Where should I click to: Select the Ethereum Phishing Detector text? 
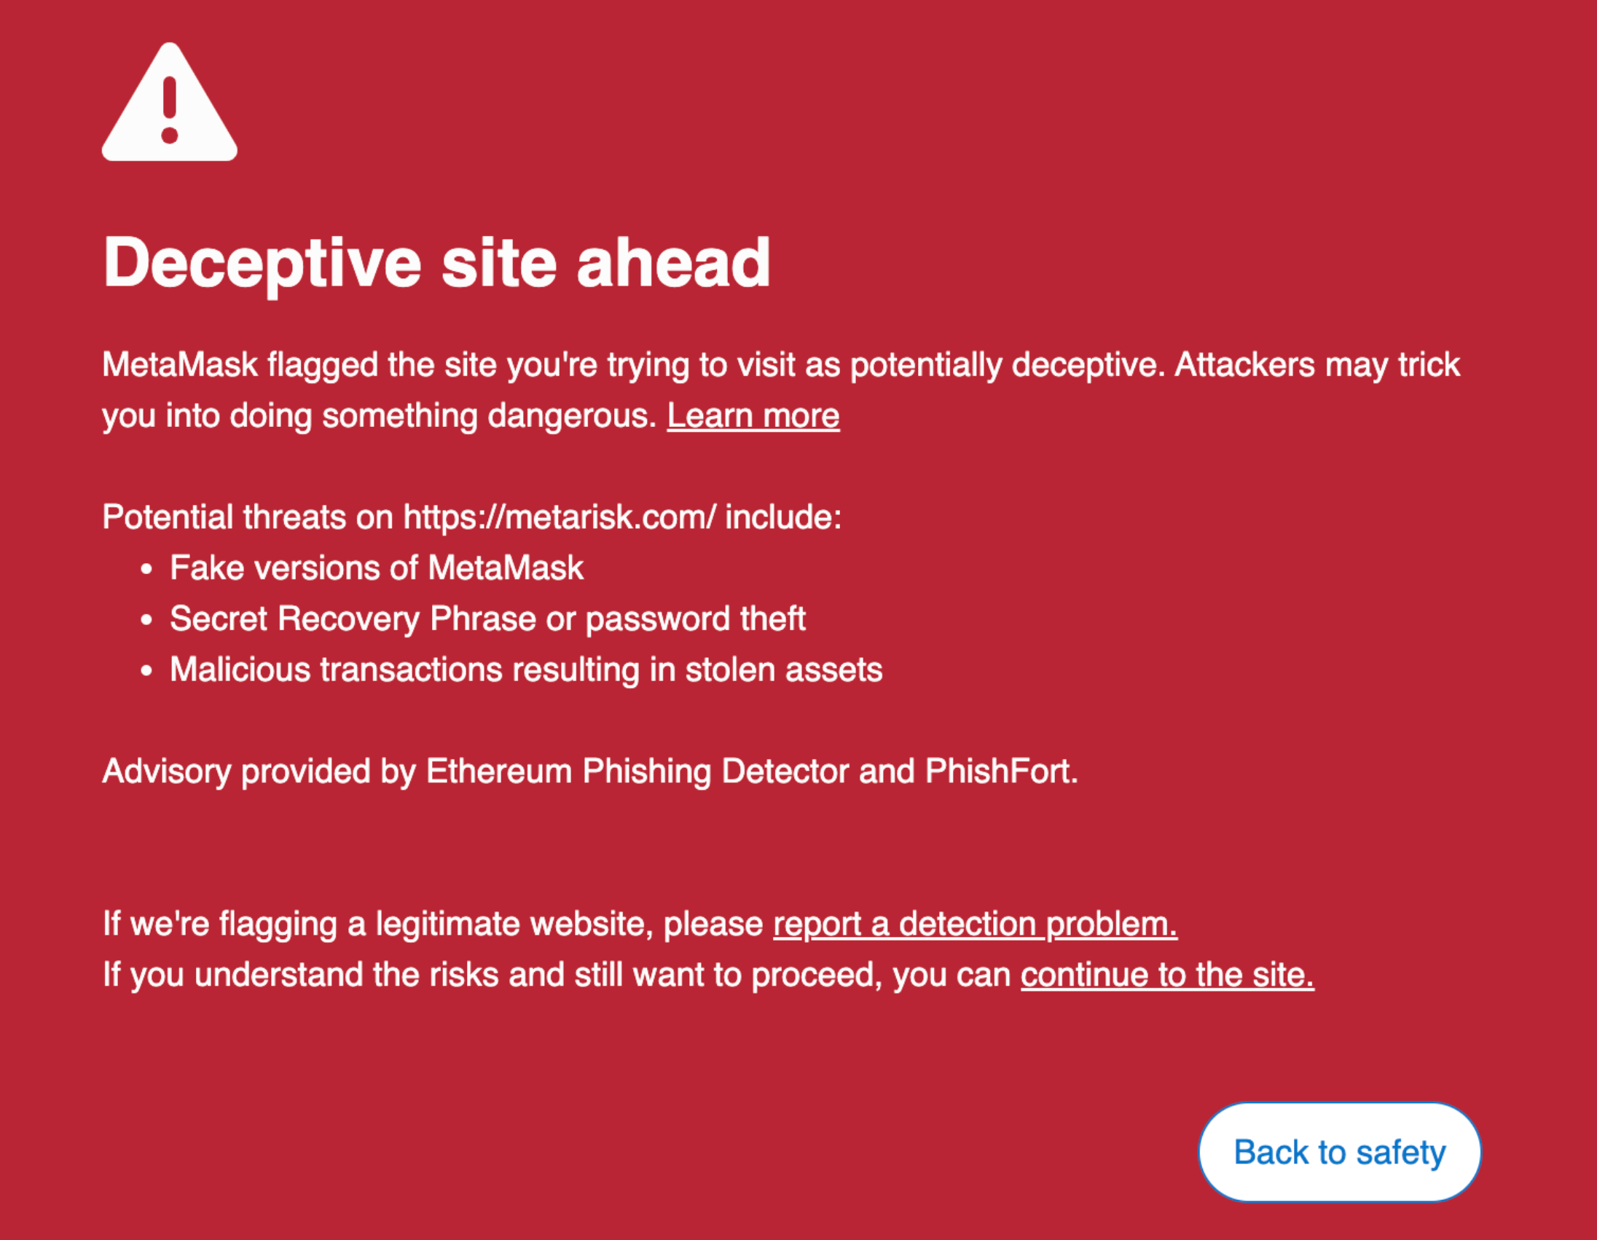point(629,771)
